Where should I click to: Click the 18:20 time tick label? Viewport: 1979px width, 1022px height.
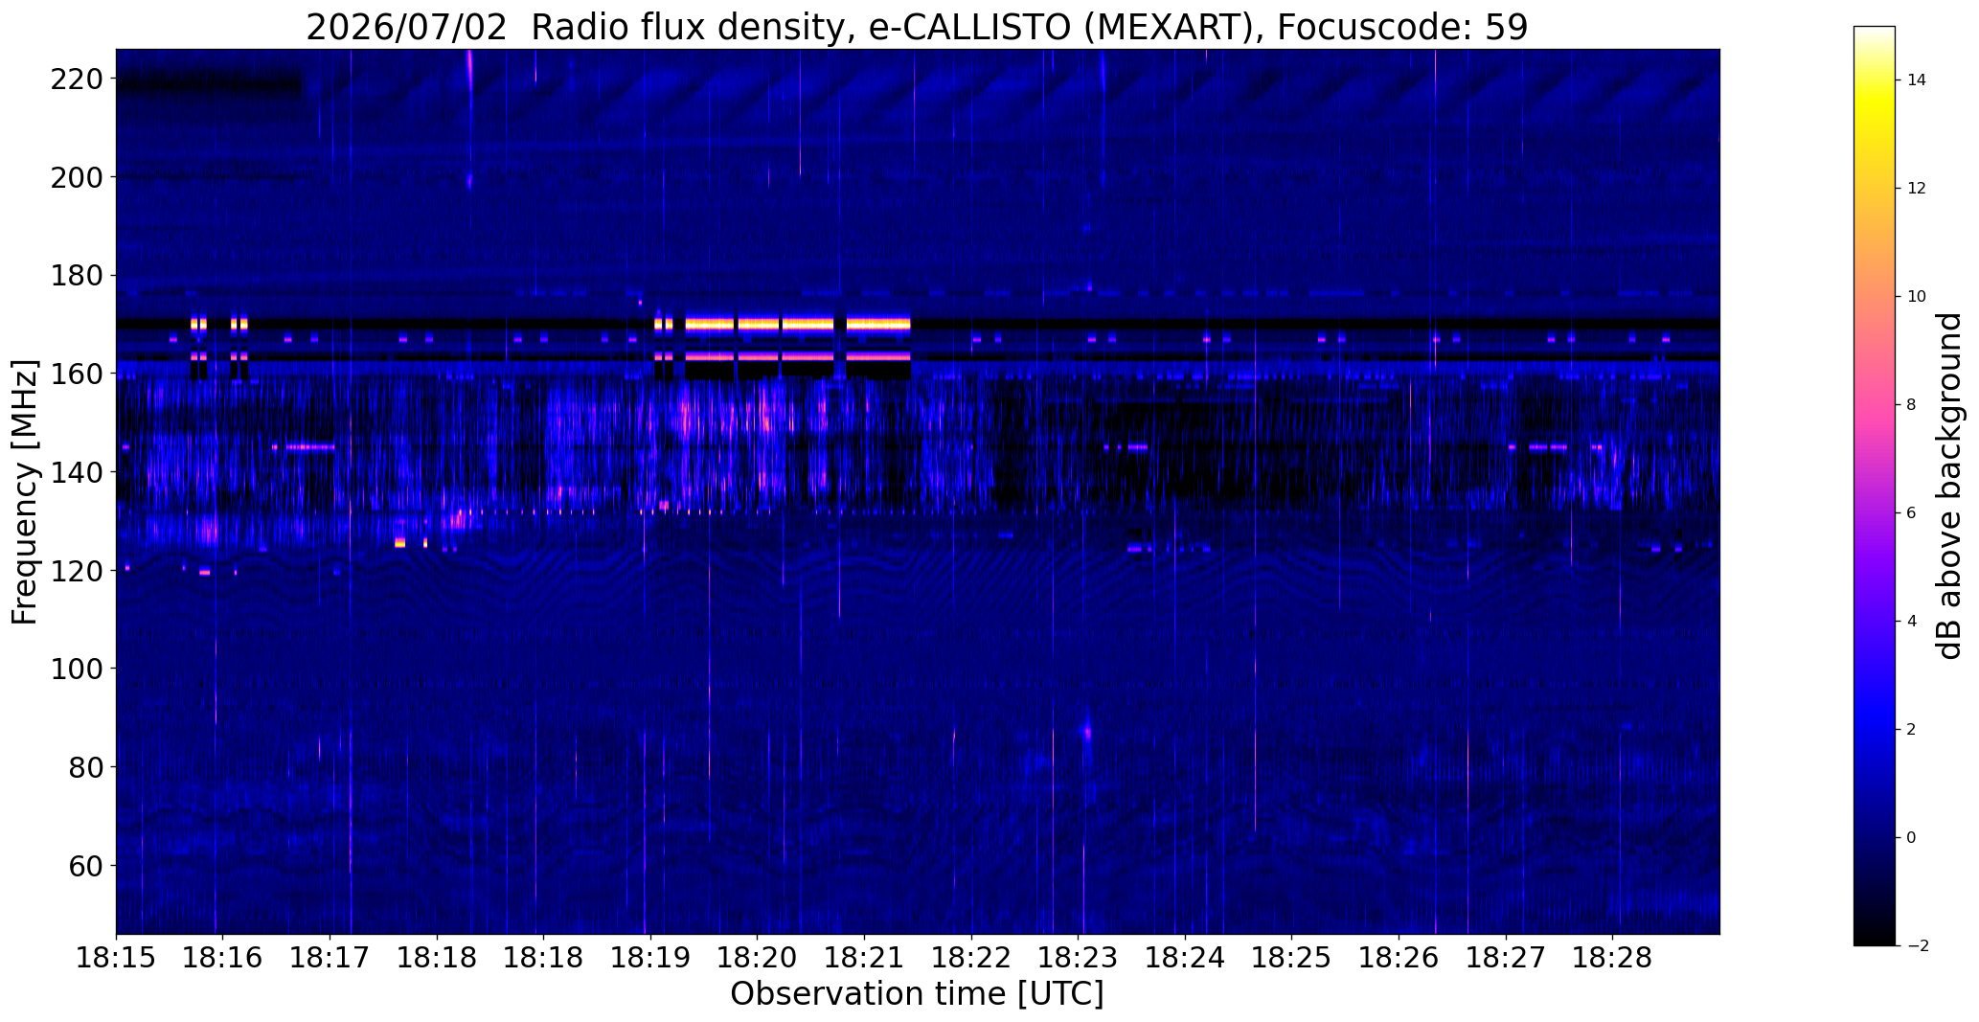pos(758,959)
